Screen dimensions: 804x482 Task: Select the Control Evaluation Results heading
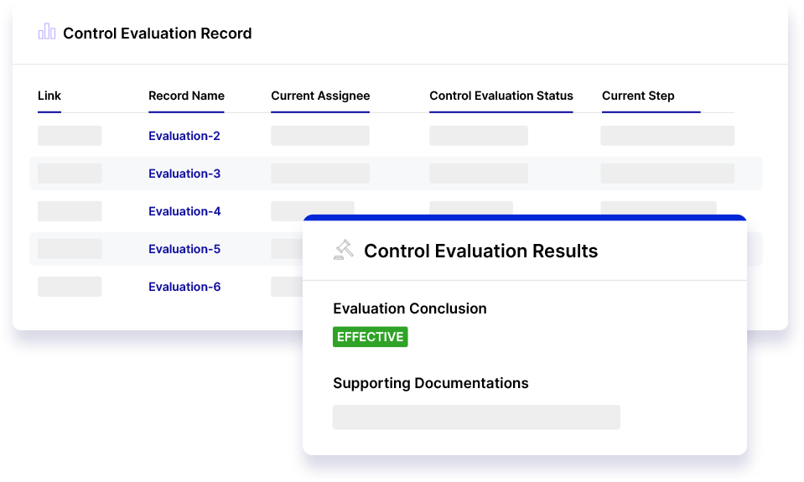[x=481, y=251]
